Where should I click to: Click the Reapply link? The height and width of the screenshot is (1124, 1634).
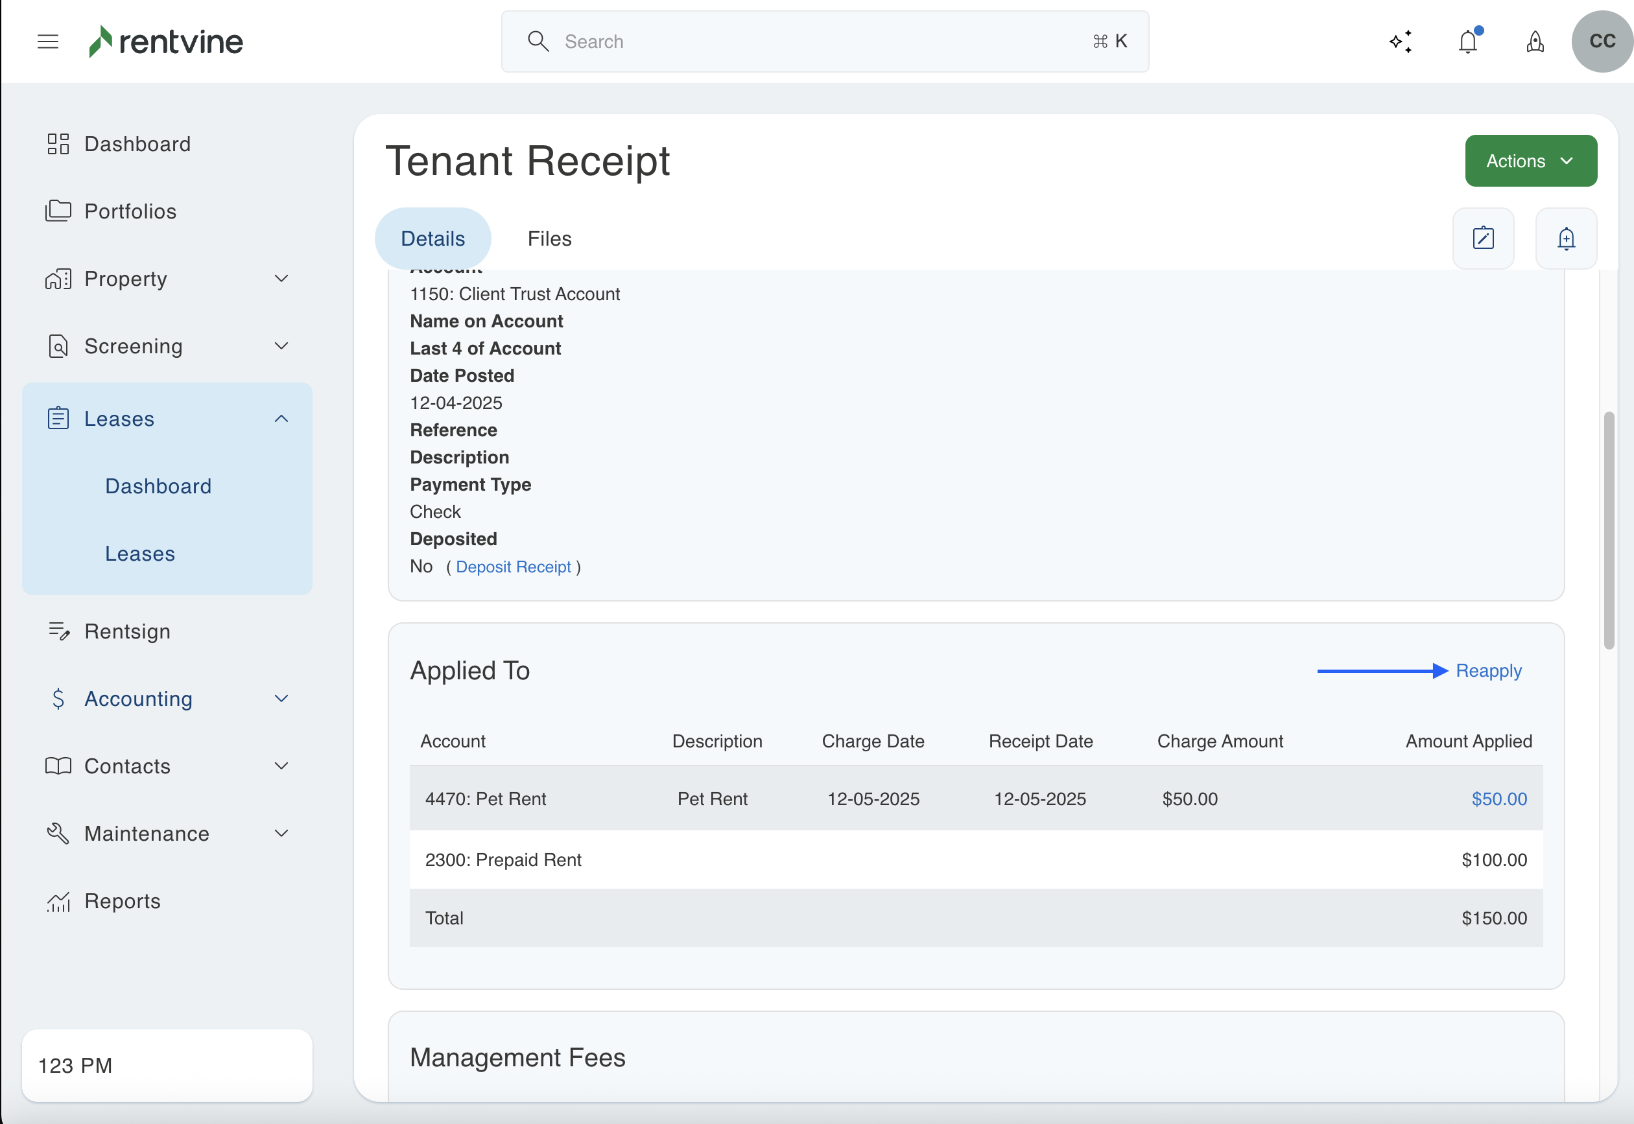click(x=1488, y=670)
